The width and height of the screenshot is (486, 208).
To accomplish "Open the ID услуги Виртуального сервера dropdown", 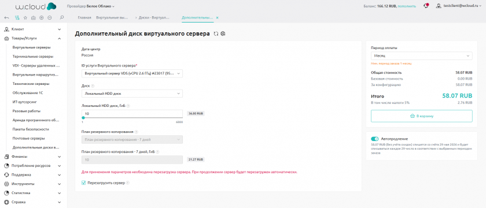I will coord(132,74).
